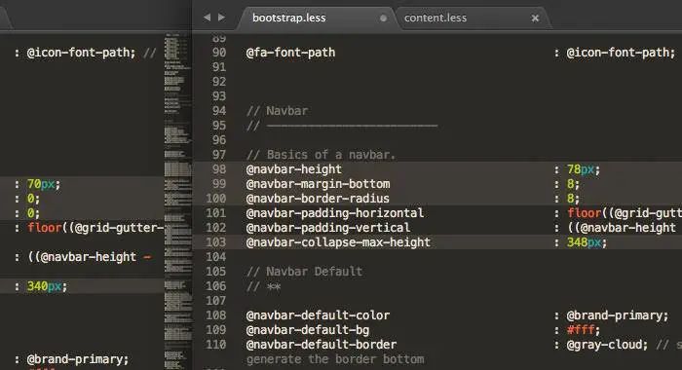Viewport: 682px width, 370px height.
Task: Close the content.less tab
Action: tap(536, 18)
